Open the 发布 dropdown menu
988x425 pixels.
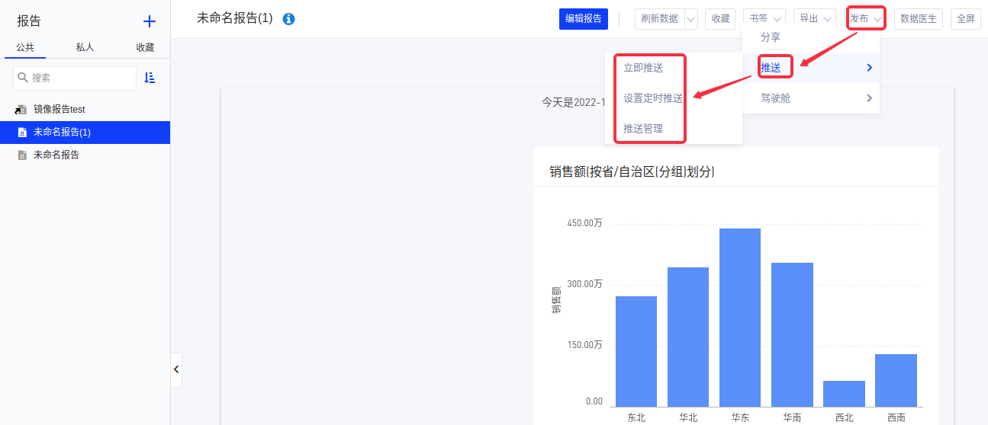tap(866, 19)
